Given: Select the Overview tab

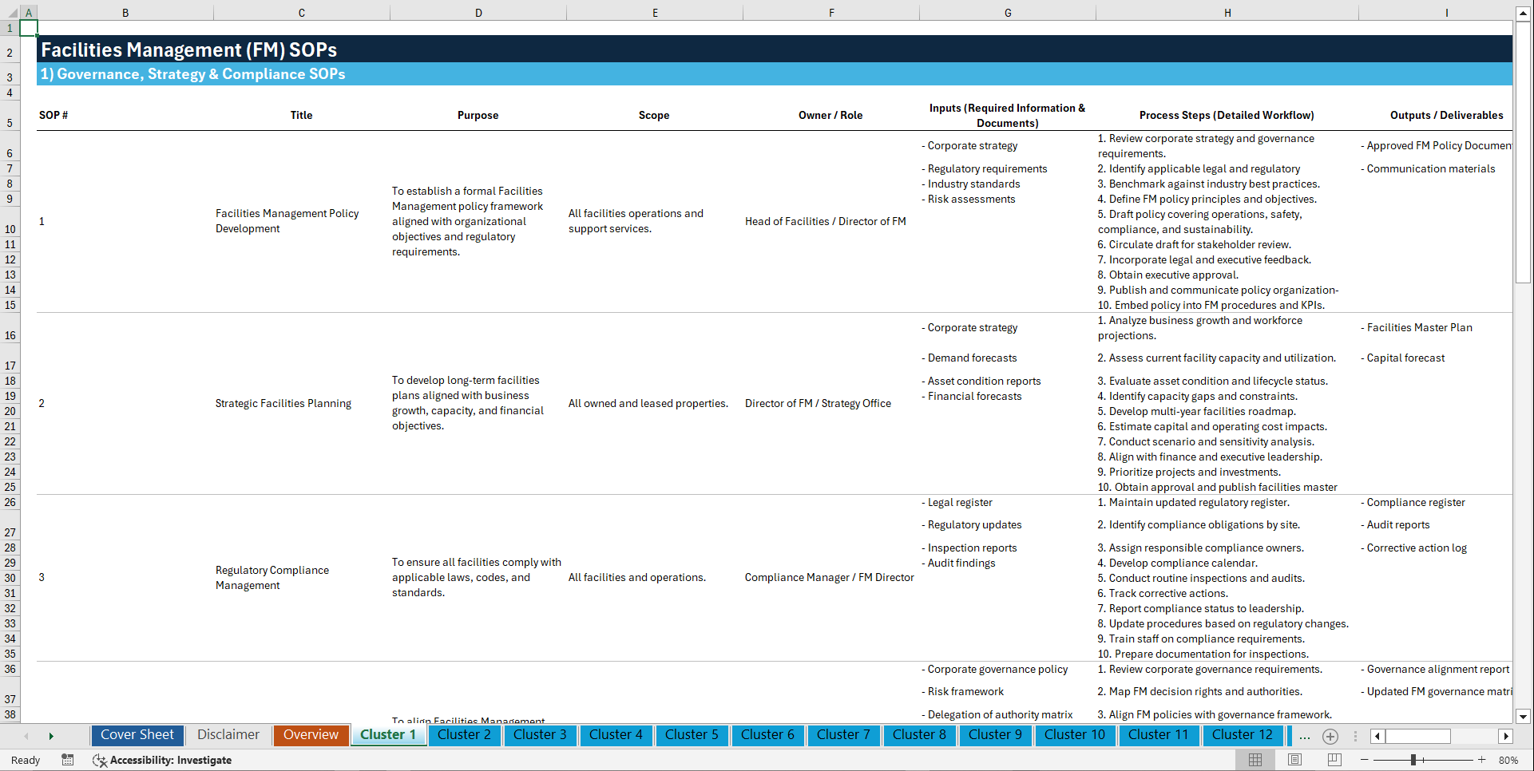Looking at the screenshot, I should click(x=311, y=735).
